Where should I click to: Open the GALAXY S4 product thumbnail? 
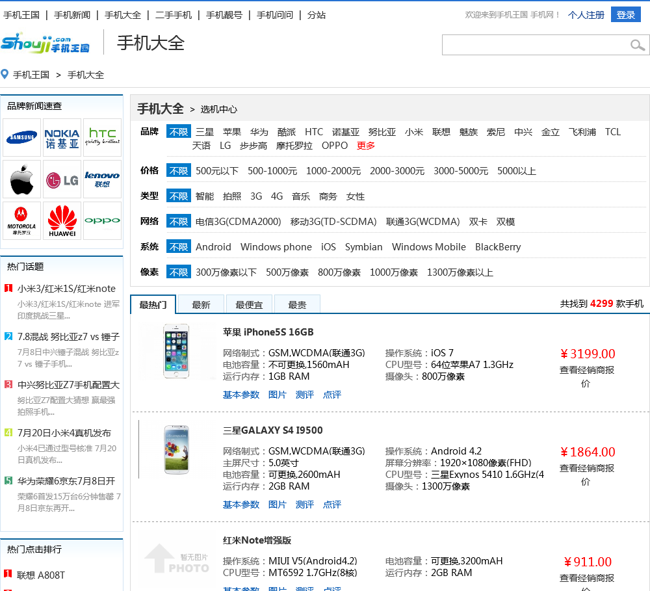pos(176,449)
